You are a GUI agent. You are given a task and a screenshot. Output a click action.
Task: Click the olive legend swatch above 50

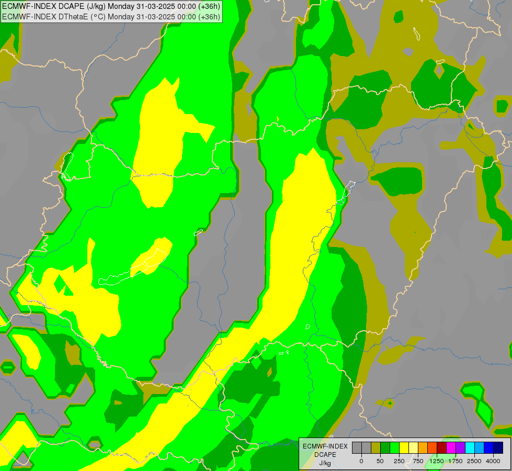coord(376,447)
